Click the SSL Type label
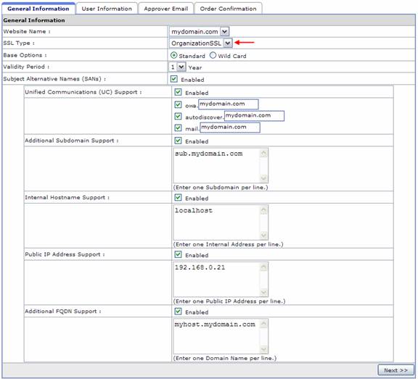Screen dimensions: 418x379 tap(19, 43)
